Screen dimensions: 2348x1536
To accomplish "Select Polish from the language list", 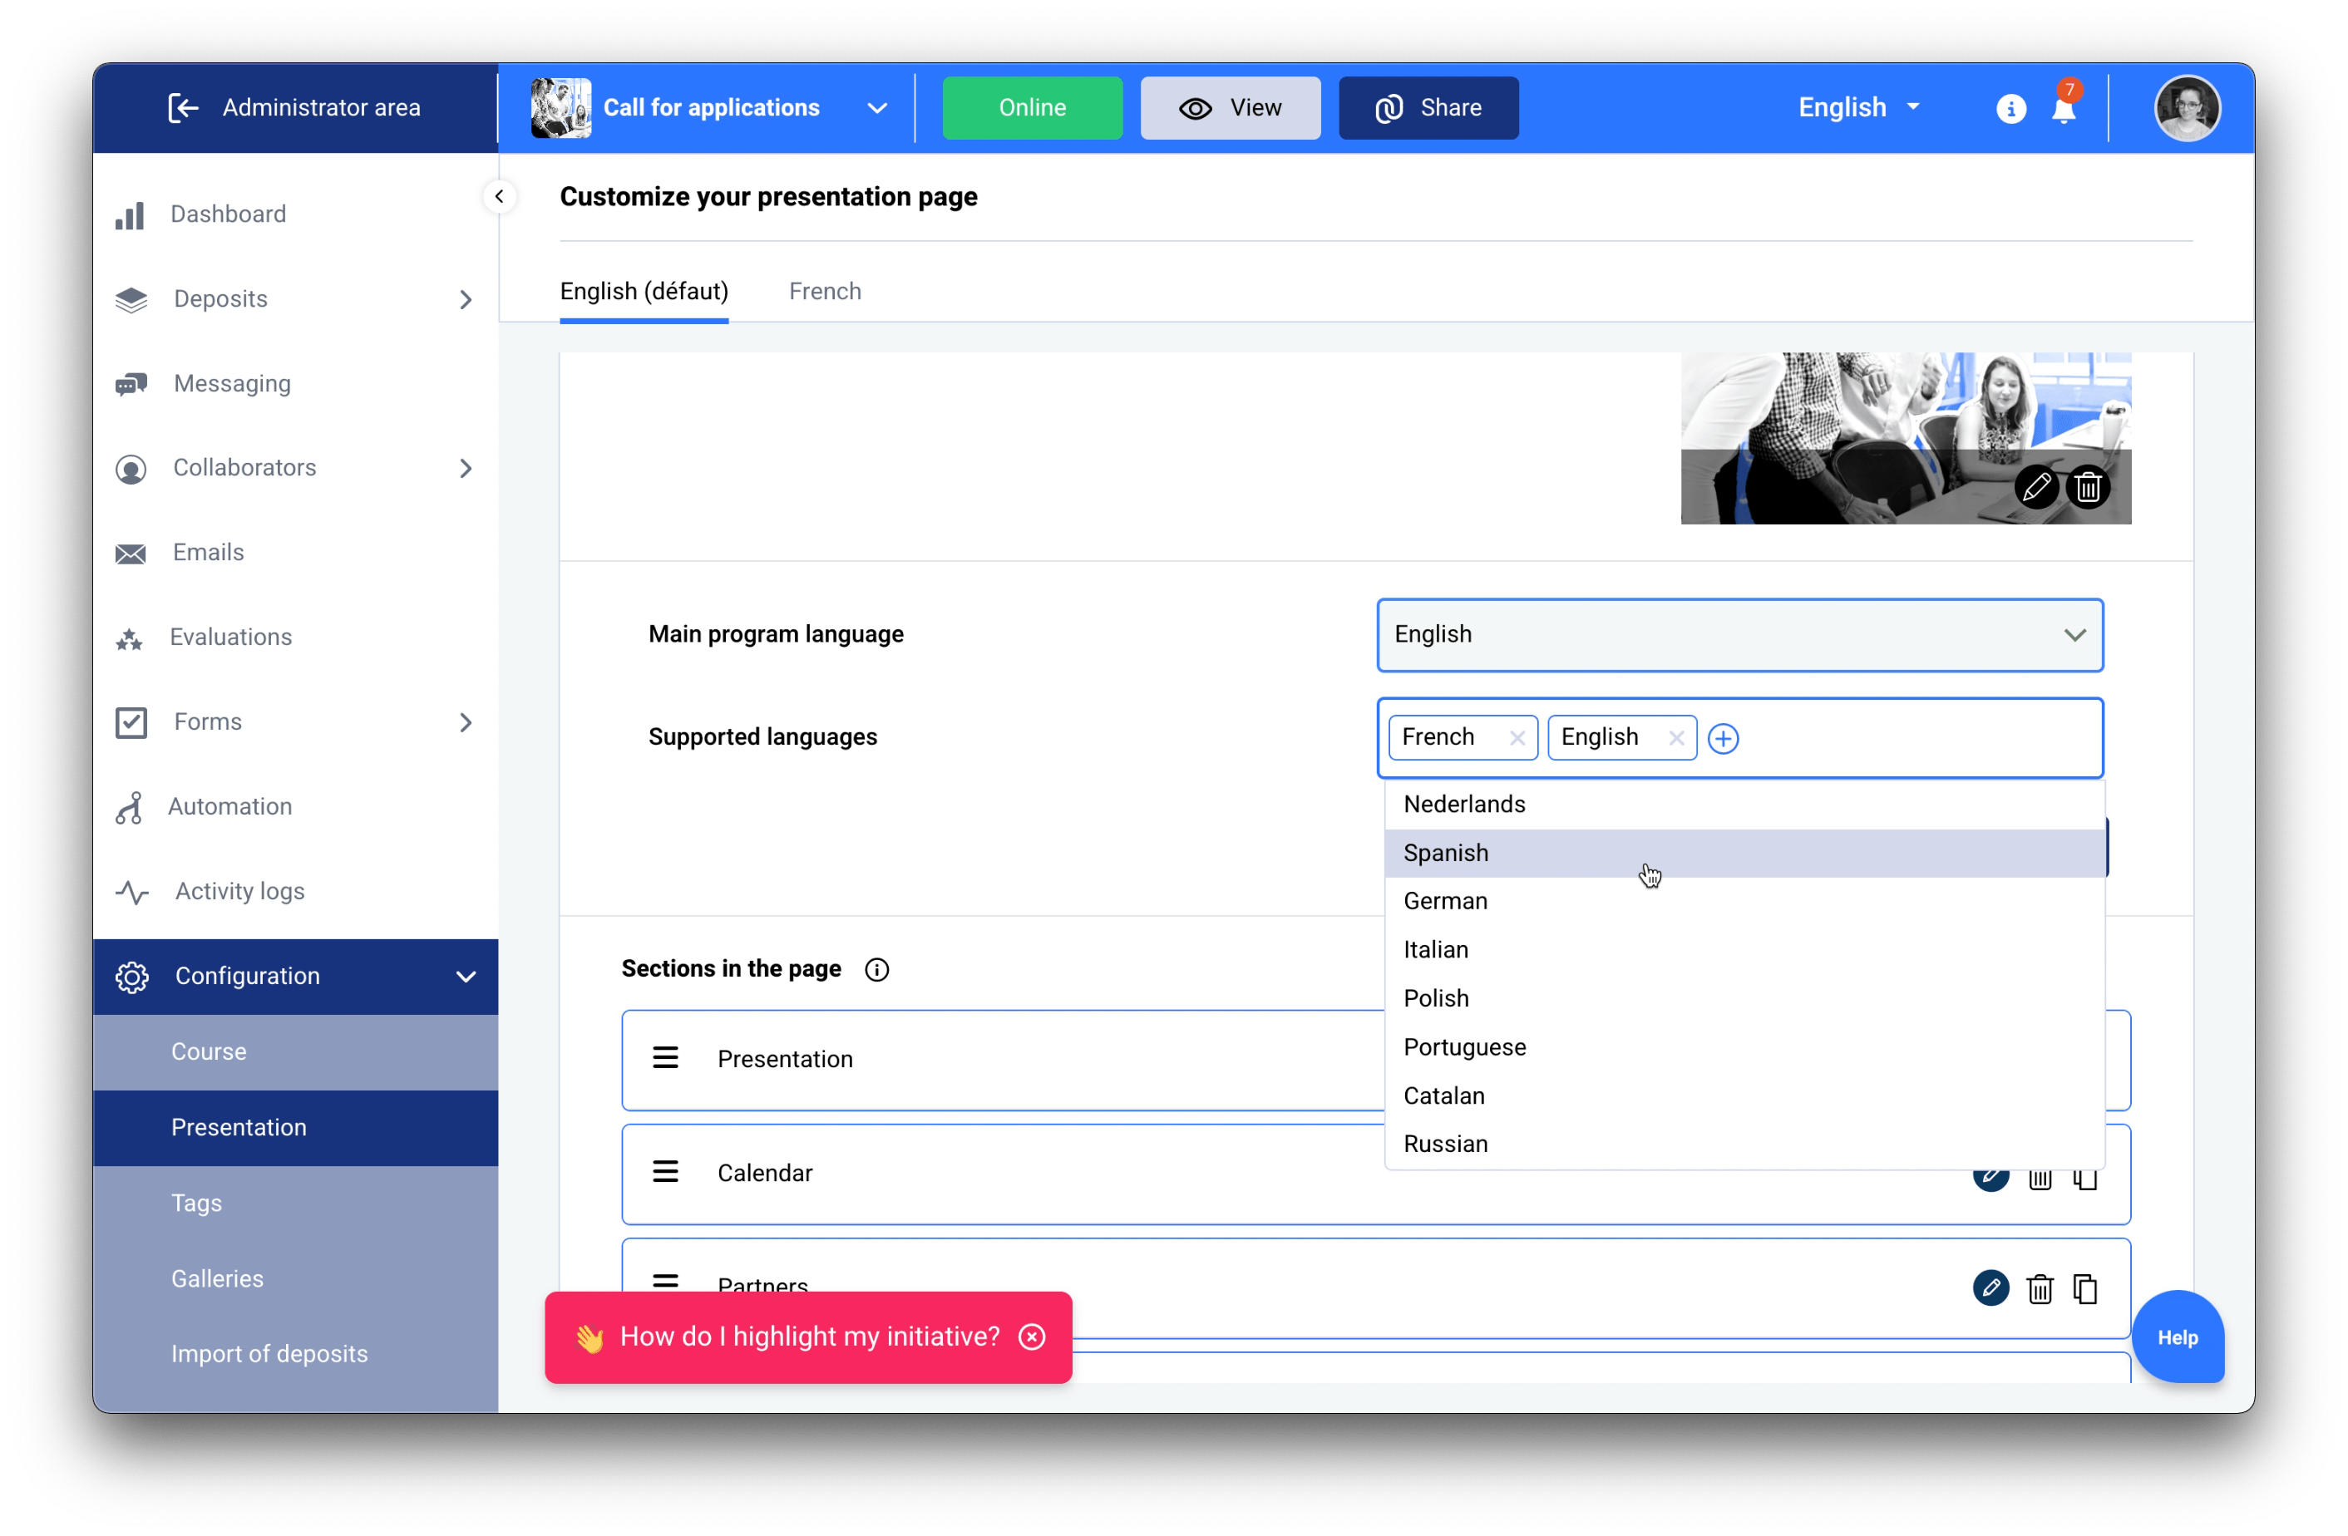I will (x=1744, y=998).
